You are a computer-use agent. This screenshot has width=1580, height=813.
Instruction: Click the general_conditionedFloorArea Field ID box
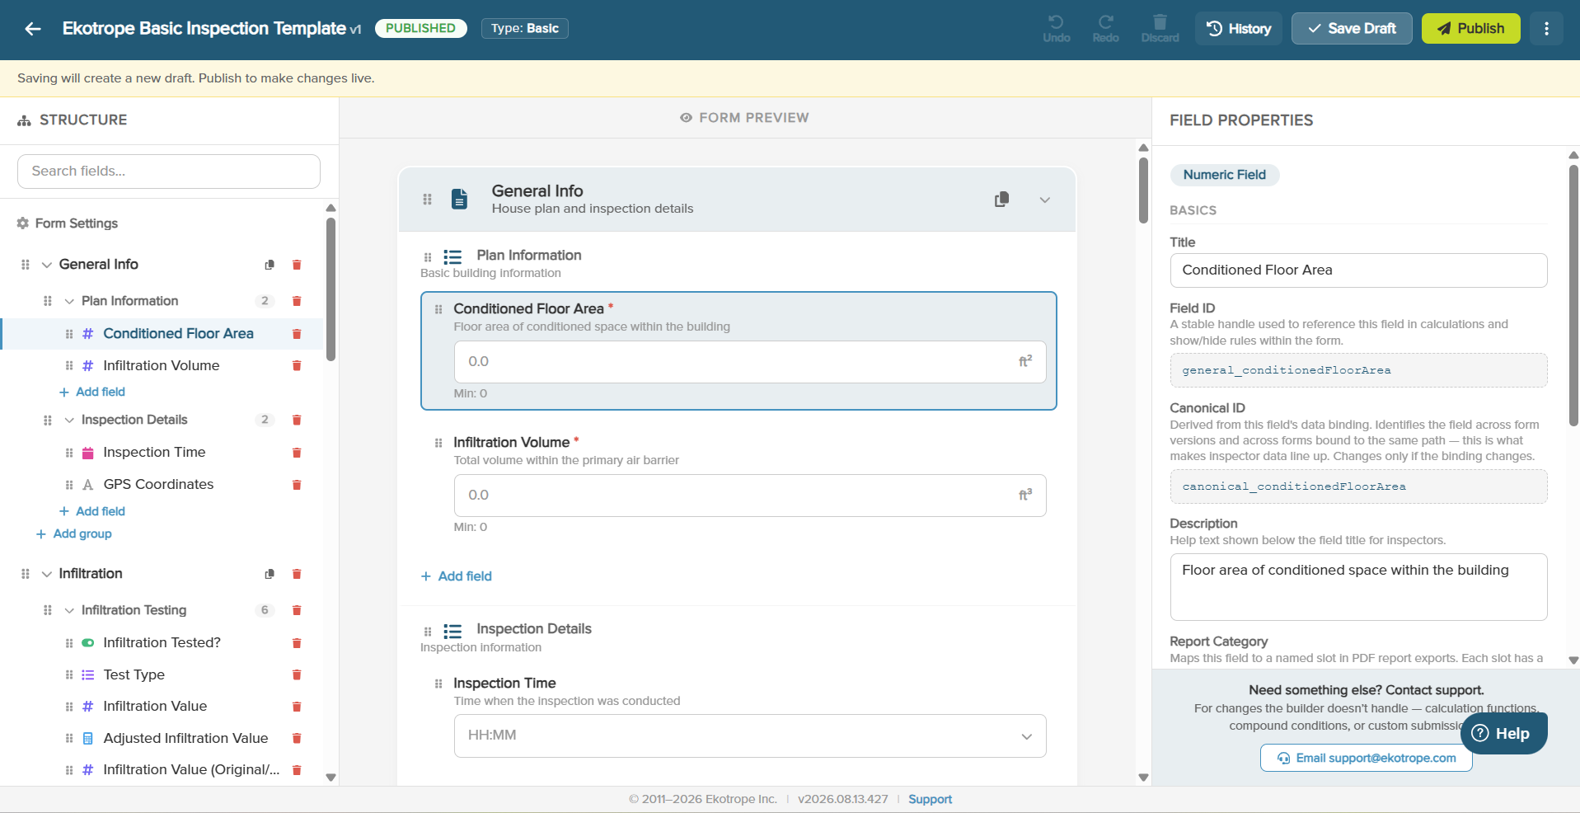click(x=1358, y=370)
